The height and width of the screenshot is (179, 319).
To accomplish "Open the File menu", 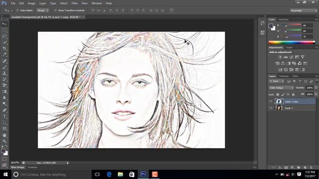I will click(13, 3).
